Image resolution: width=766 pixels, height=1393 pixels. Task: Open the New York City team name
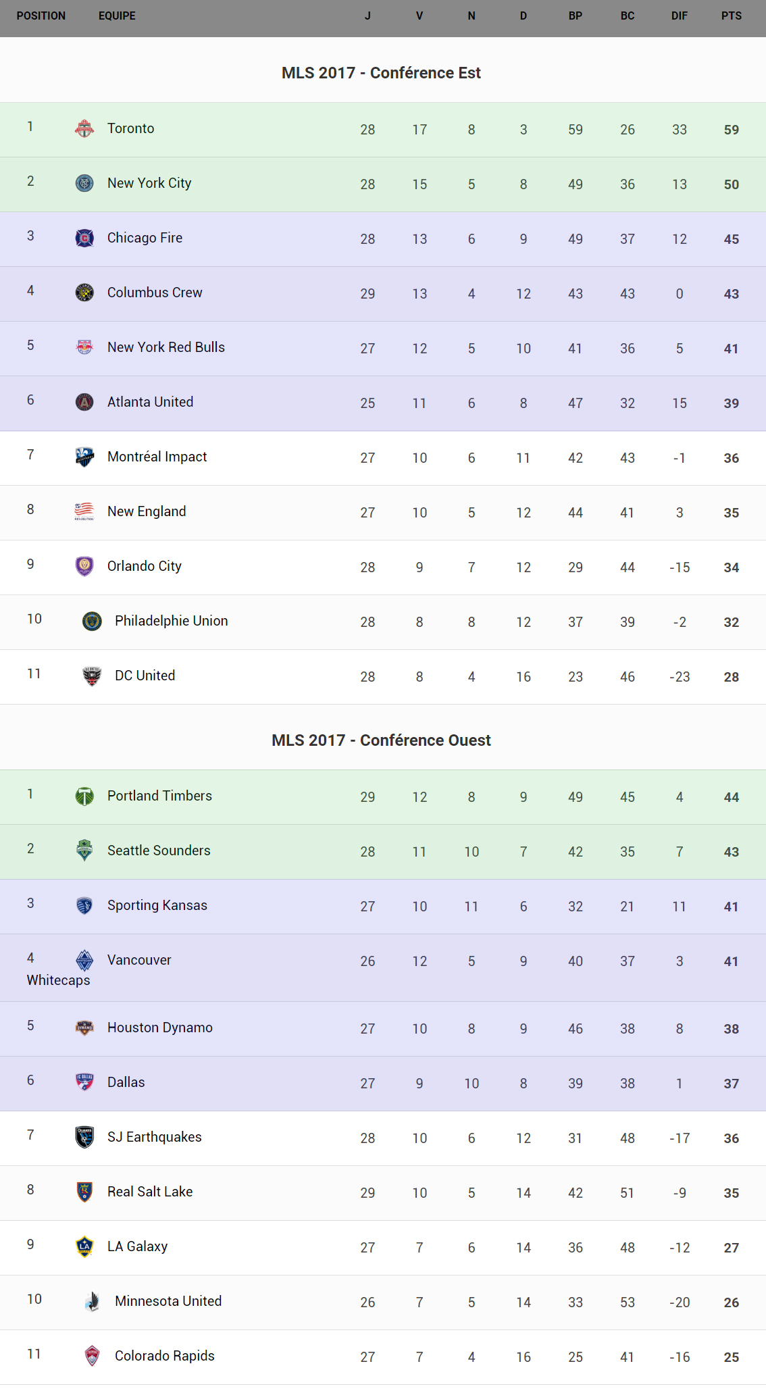point(149,183)
